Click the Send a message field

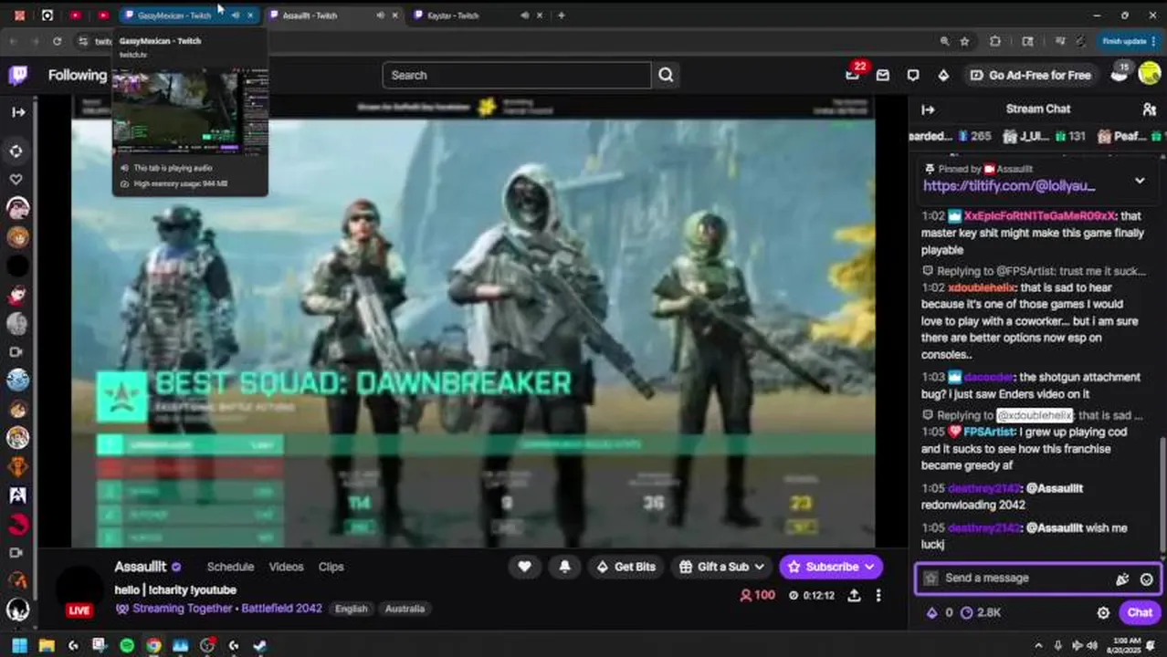[x=1036, y=579]
